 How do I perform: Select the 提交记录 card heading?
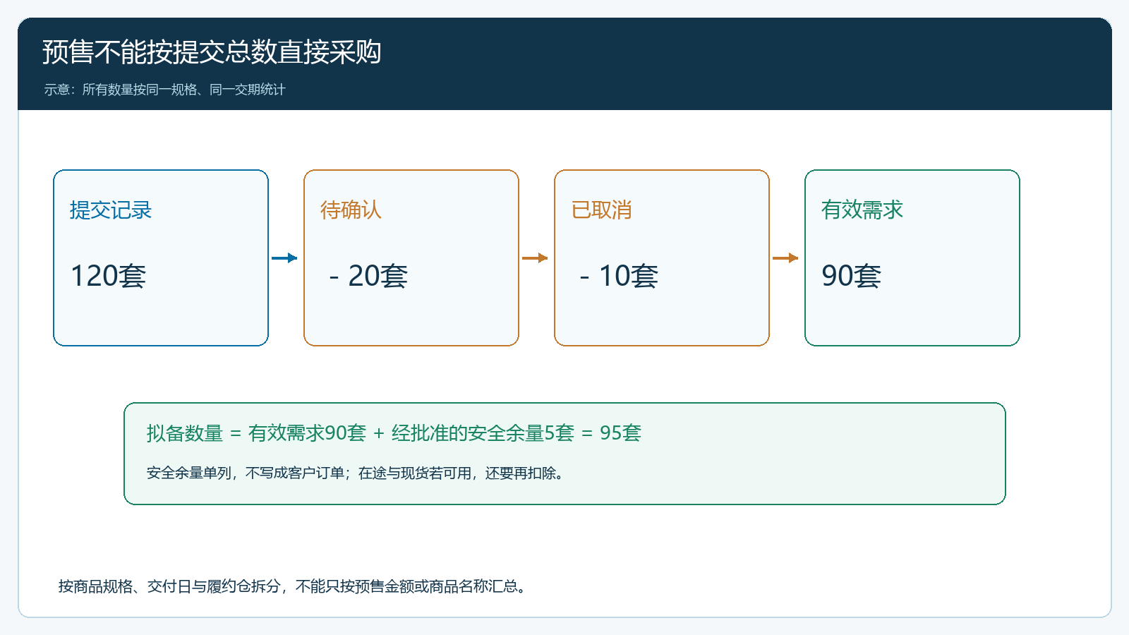pyautogui.click(x=111, y=210)
